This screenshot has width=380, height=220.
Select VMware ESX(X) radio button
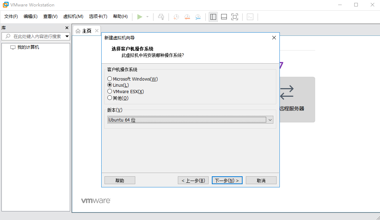pyautogui.click(x=110, y=91)
